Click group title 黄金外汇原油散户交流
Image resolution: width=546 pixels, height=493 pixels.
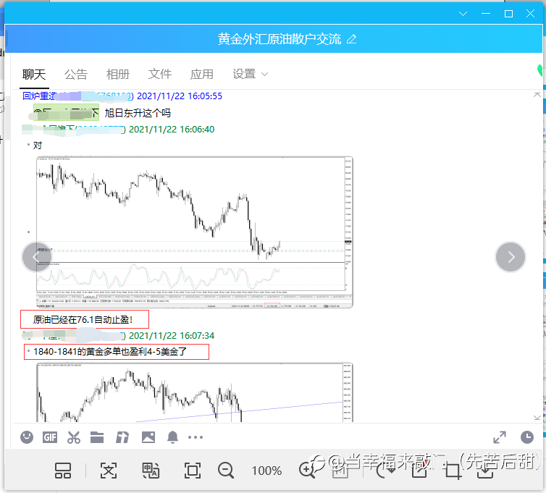click(280, 39)
